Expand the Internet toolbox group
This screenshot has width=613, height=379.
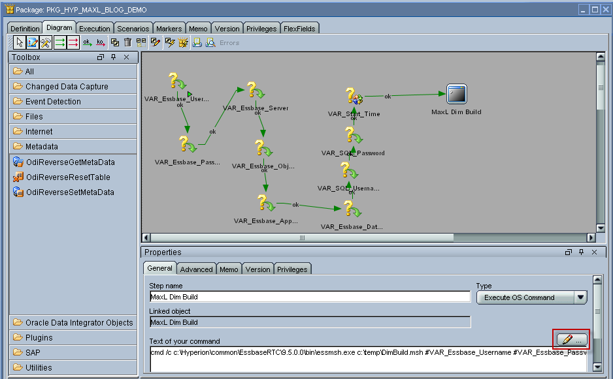[x=73, y=132]
